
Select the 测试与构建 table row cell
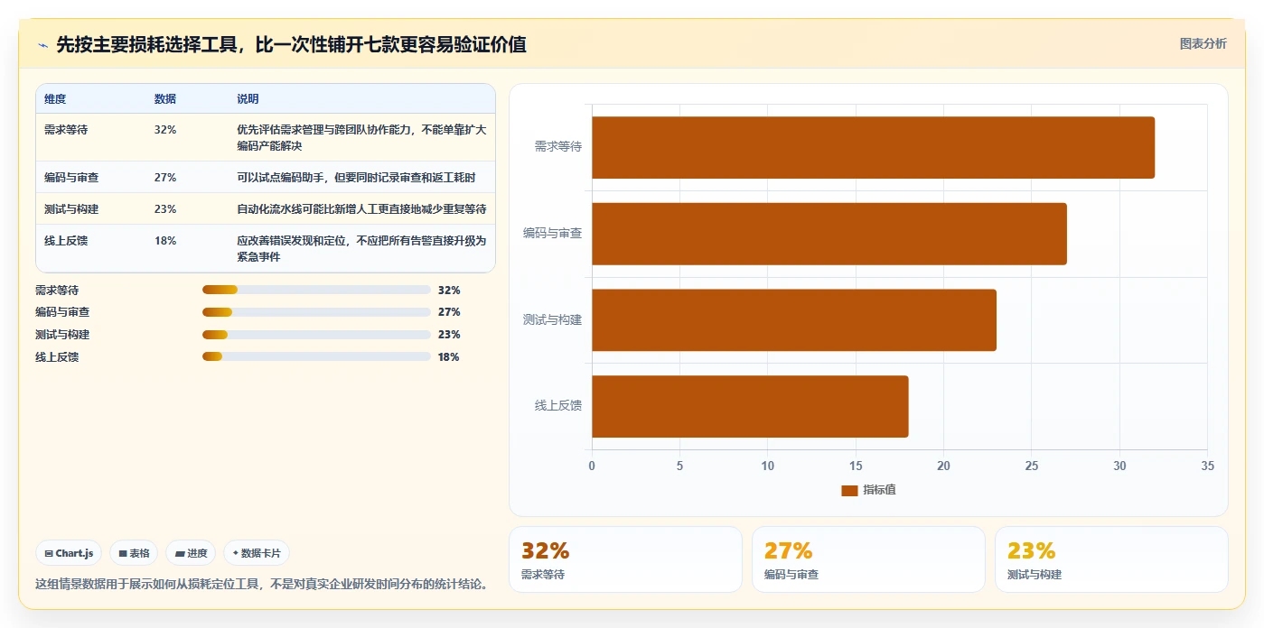pos(71,209)
